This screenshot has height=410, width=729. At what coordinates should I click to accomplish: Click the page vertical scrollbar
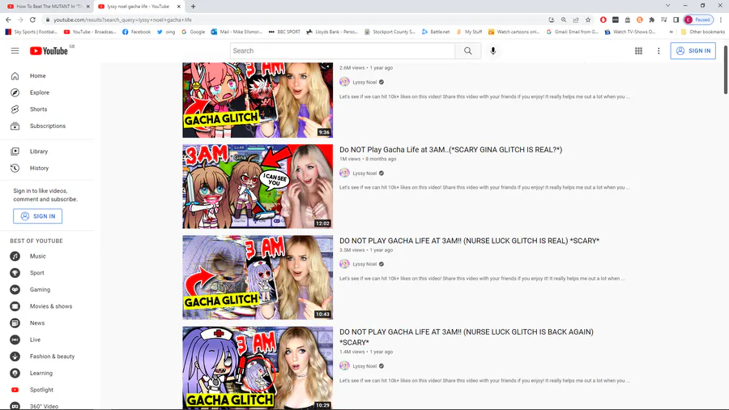tap(725, 70)
